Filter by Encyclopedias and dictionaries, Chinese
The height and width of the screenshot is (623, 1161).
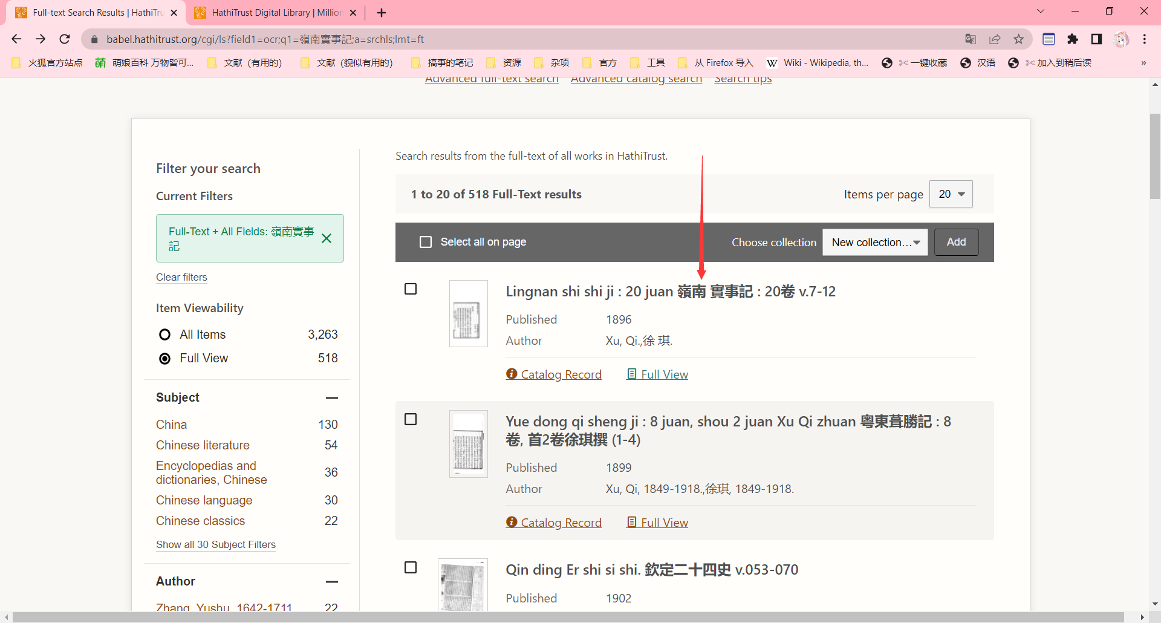click(212, 472)
